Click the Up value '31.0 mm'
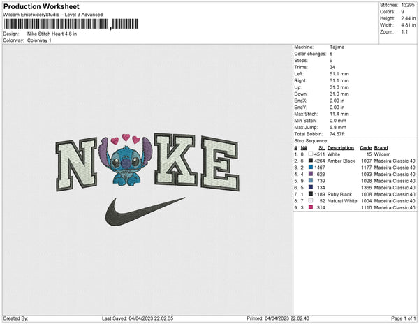Viewport: 419px width, 324px height. coord(339,87)
